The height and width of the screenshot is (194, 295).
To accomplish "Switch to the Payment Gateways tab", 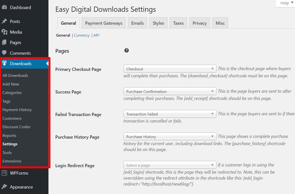I will click(104, 23).
